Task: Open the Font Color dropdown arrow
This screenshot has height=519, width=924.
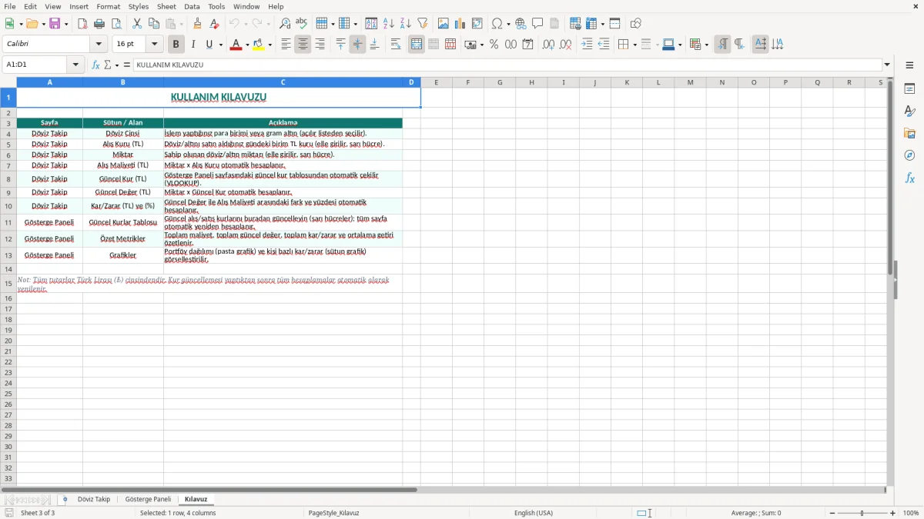Action: pos(247,45)
